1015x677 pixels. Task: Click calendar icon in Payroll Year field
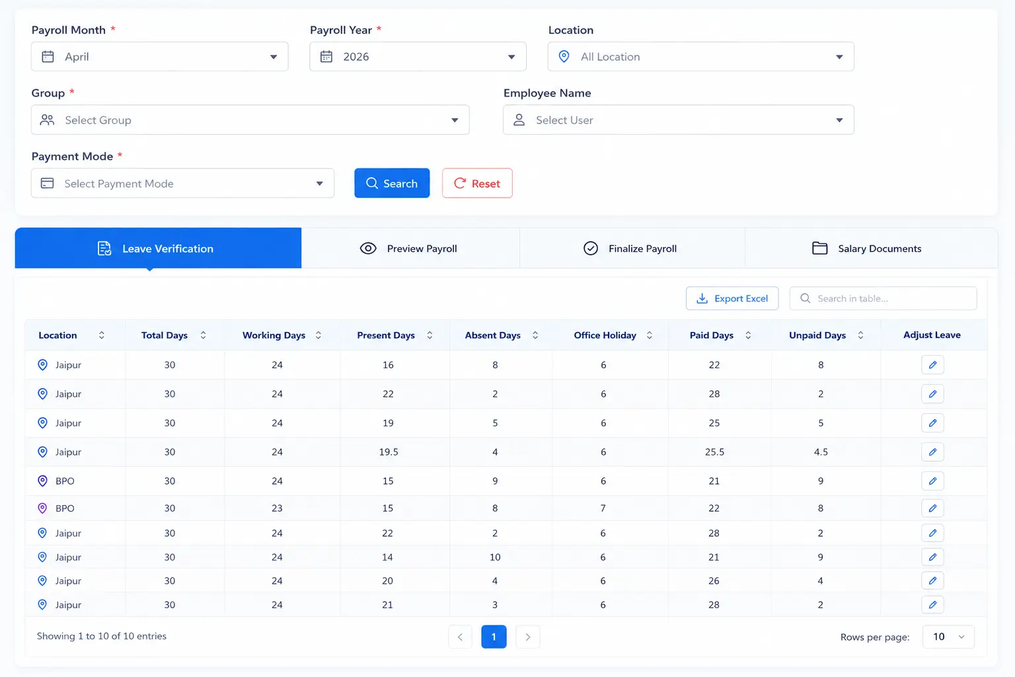(326, 57)
